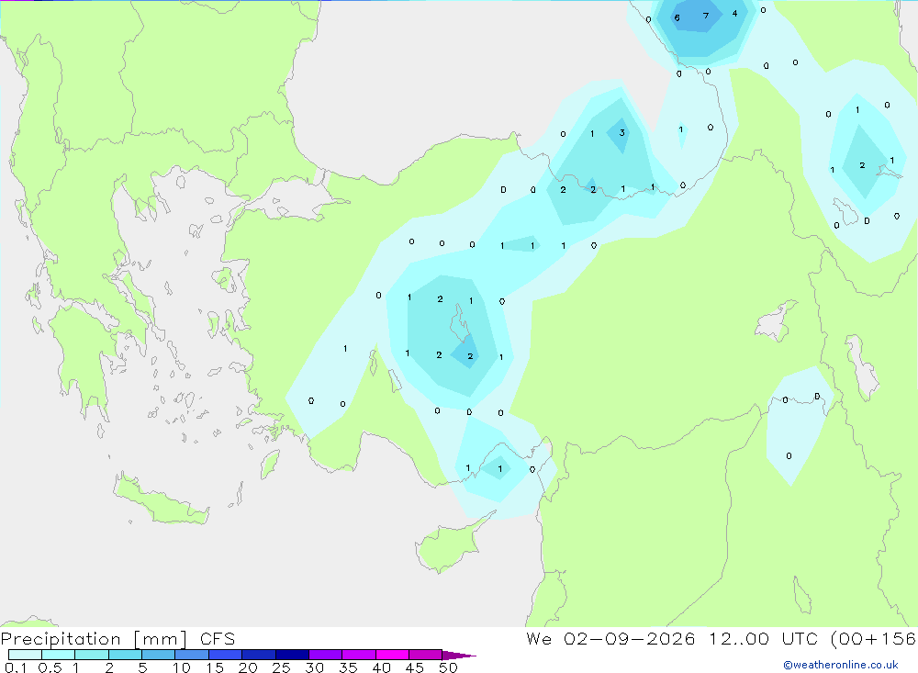Click the "15" legend scale label
Viewport: 918px width, 673px height.
(x=215, y=667)
